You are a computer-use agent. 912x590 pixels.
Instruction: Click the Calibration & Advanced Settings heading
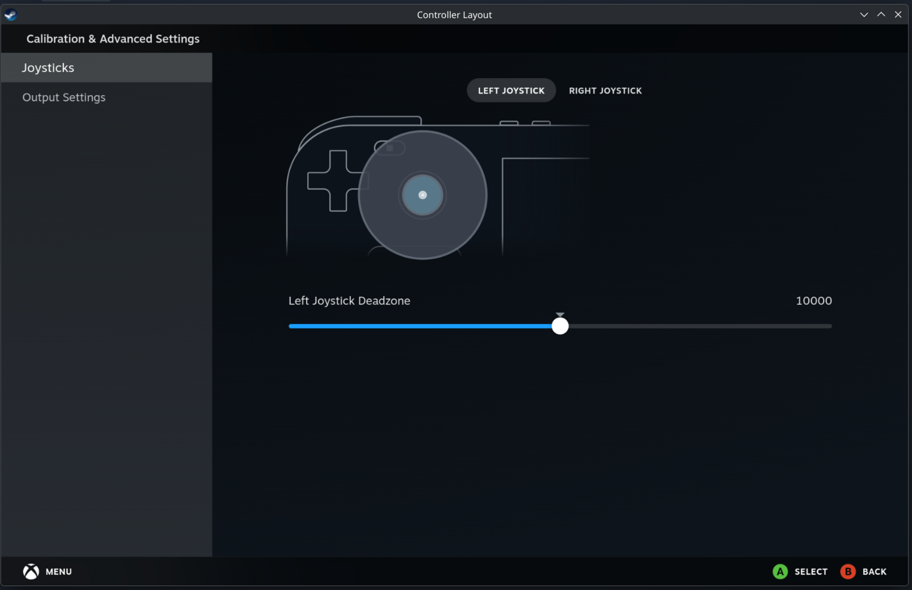(x=113, y=39)
